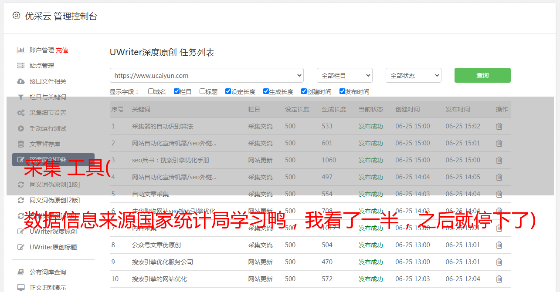Click keyword 自动文章采集
Viewport: 560px width, 292px height.
150,194
